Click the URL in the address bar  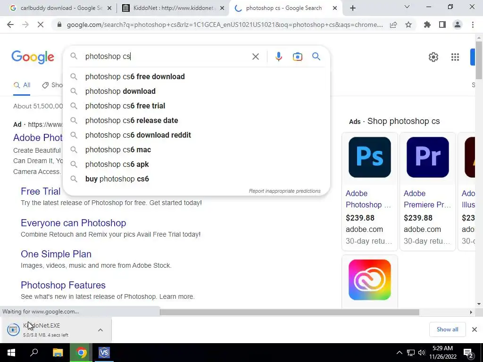(x=225, y=25)
